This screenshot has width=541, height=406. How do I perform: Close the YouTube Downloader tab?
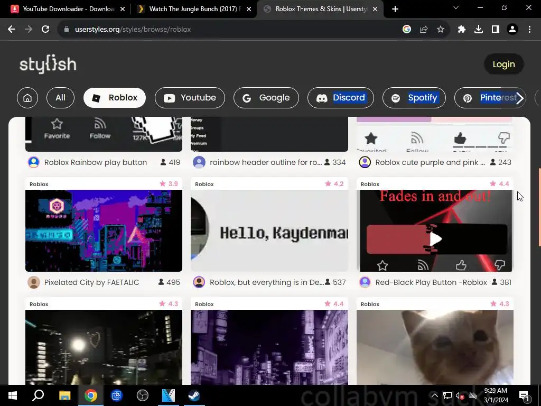(123, 10)
